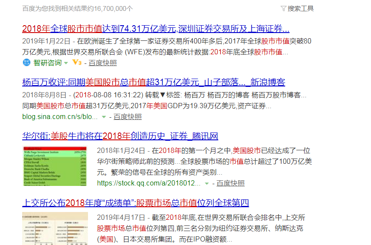Click the snippet text 华尔街策略师此前的预测
Image resolution: width=371 pixels, height=245 pixels.
pyautogui.click(x=135, y=162)
